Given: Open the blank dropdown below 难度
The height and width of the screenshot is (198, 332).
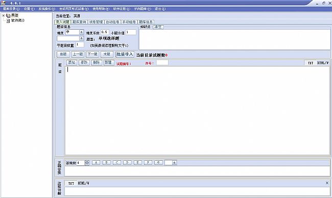Looking at the screenshot, I should (x=81, y=38).
